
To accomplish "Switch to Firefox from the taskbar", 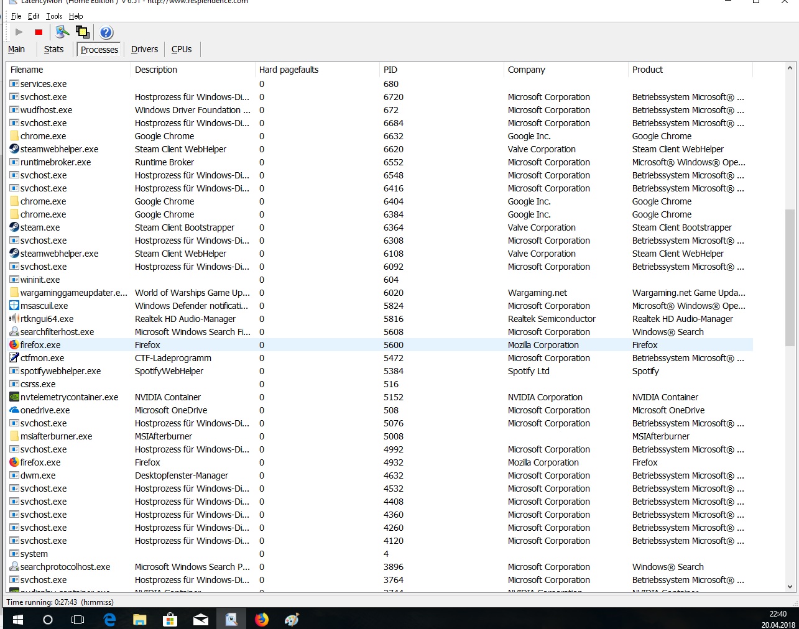I will pos(261,619).
